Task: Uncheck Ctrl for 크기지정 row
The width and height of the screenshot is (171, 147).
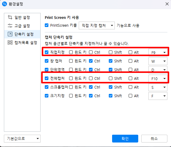Action: click(x=91, y=96)
